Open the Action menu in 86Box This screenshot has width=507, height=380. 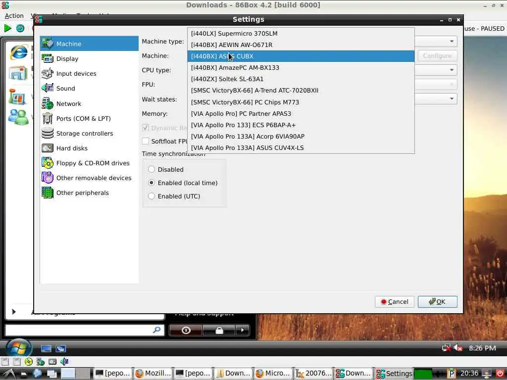coord(14,15)
